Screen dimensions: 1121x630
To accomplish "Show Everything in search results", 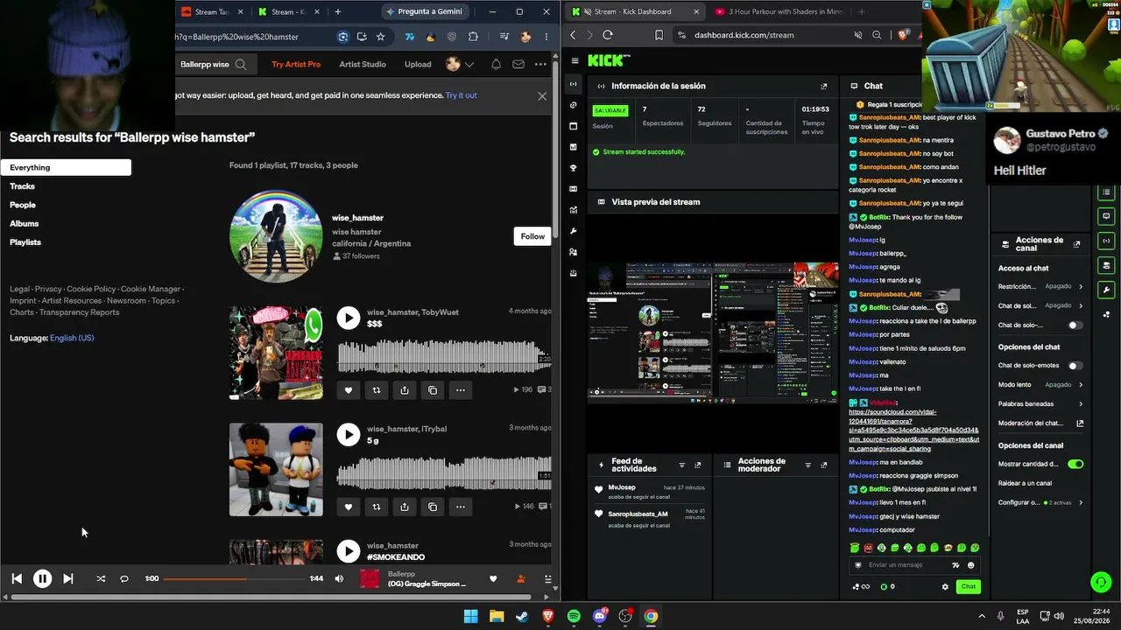I will pos(66,167).
